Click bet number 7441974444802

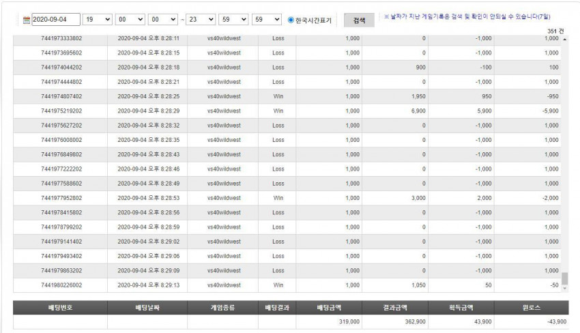(x=61, y=82)
